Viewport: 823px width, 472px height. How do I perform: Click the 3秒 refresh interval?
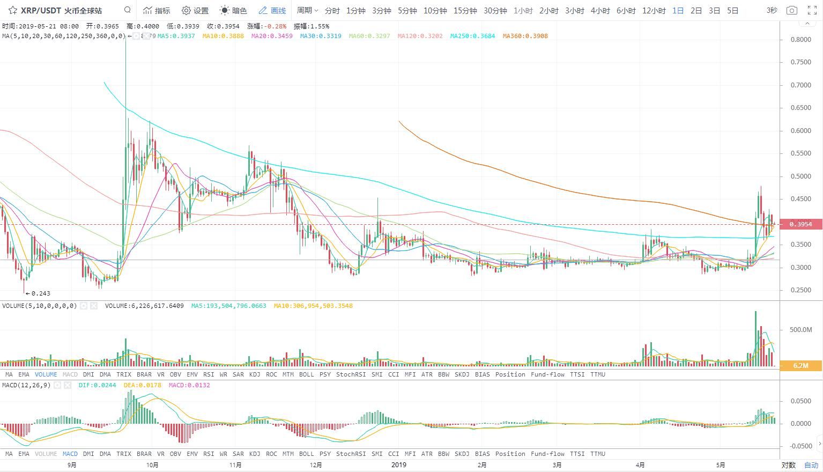772,10
